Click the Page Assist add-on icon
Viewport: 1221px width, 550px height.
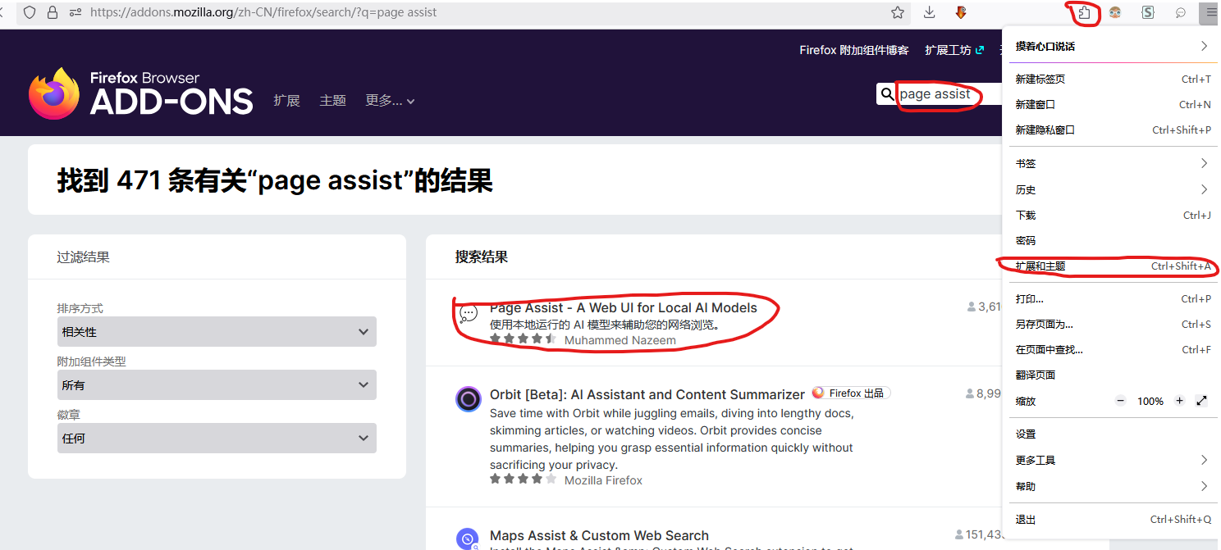469,312
